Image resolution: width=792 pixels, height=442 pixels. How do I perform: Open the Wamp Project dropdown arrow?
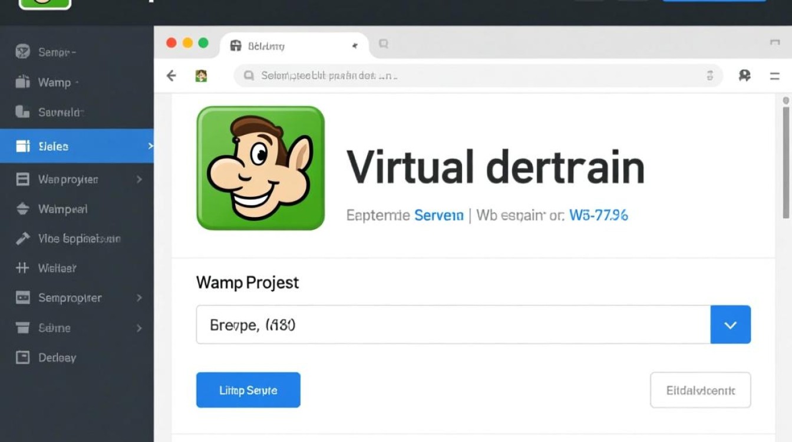[x=730, y=325]
